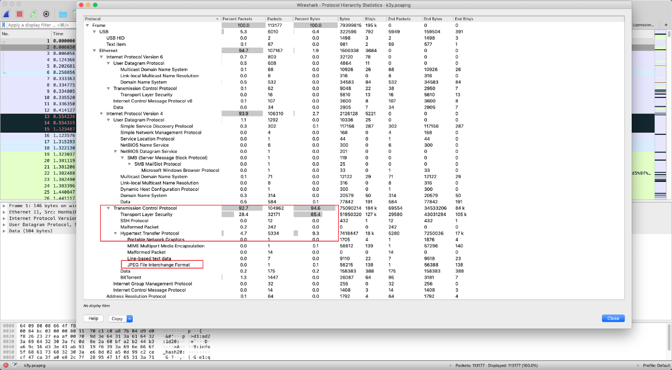This screenshot has width=672, height=370.
Task: Select Portable Network Graphics row
Action: tap(354, 240)
